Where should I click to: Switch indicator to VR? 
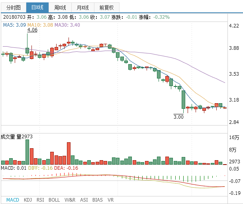(x=110, y=200)
